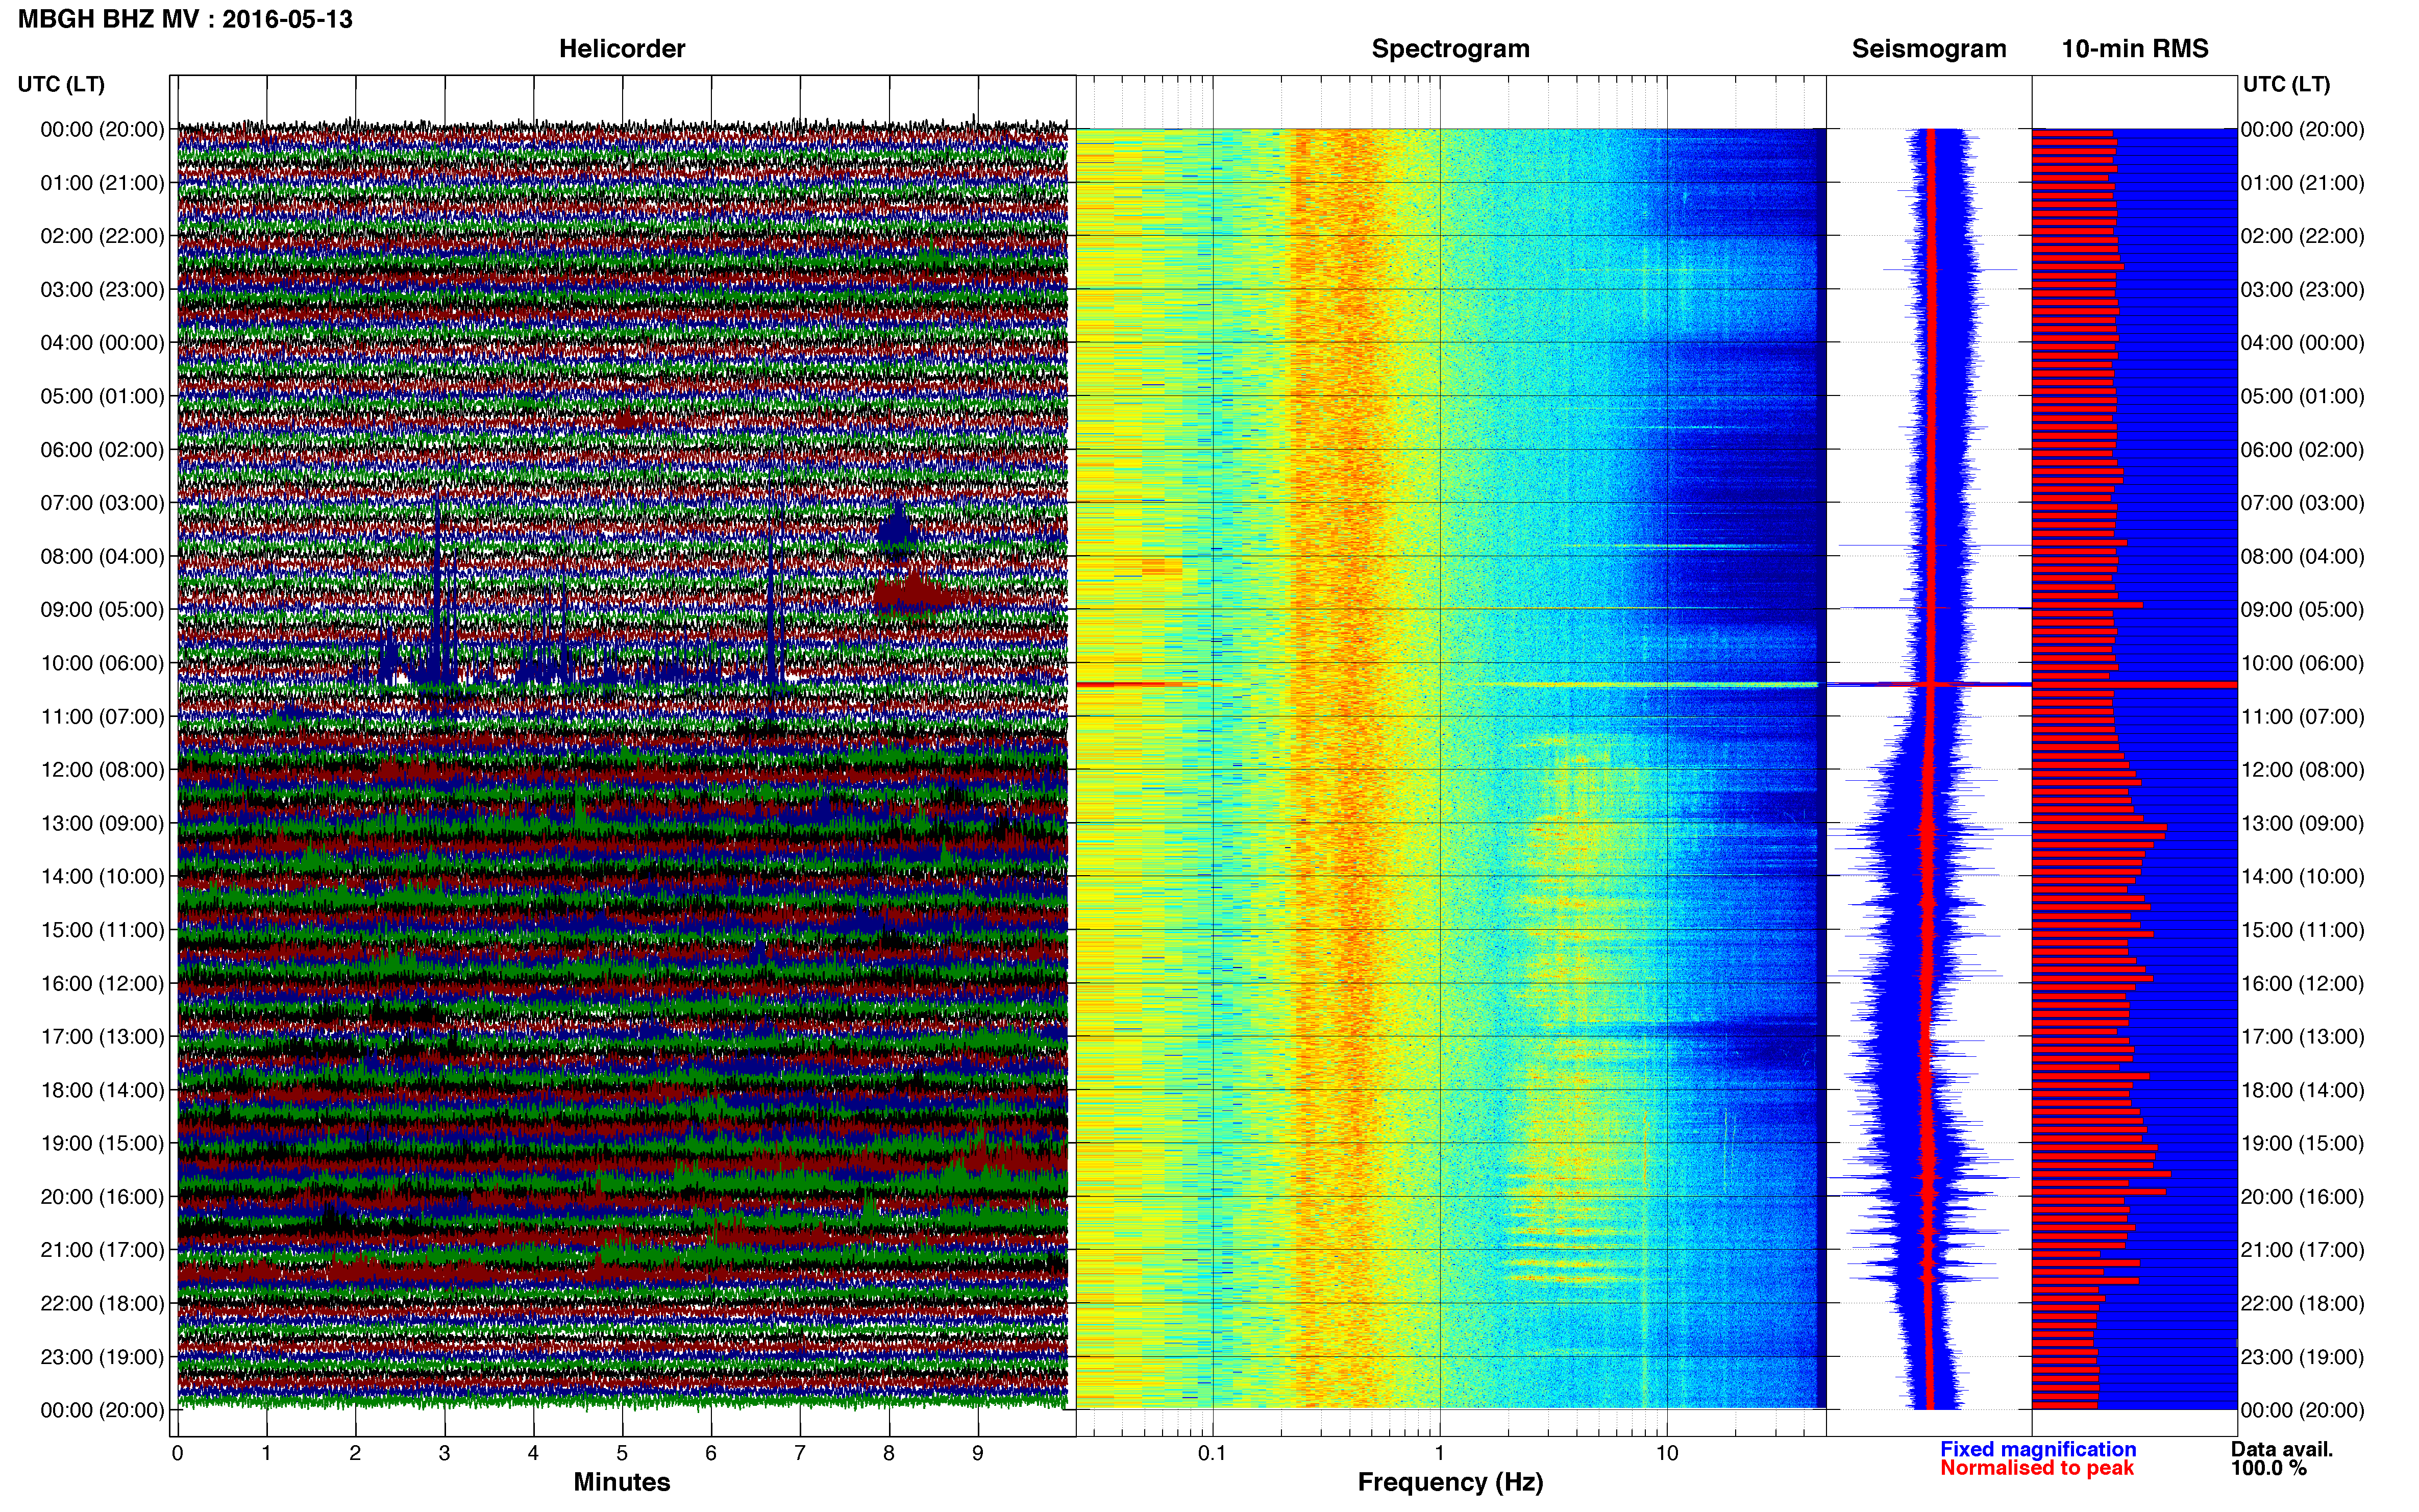Click the right '04:00 (00:00)' time label
The image size is (2419, 1512).
coord(2302,343)
